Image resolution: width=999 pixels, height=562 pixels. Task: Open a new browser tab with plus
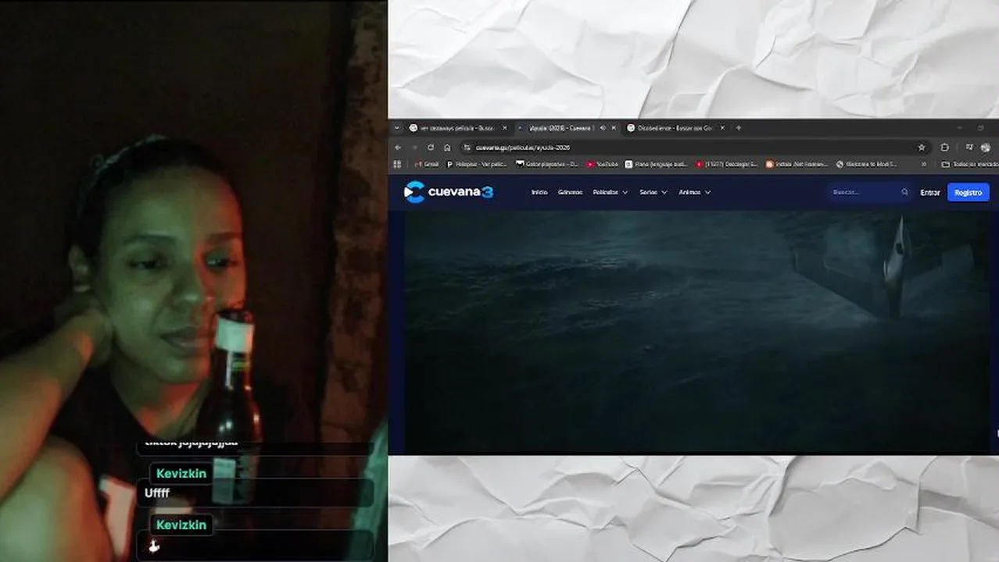pyautogui.click(x=739, y=128)
